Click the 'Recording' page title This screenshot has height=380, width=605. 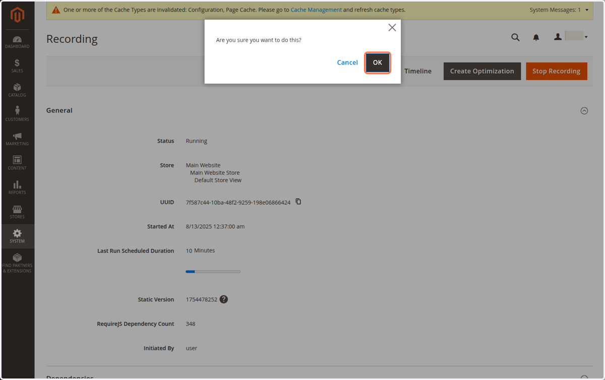72,39
